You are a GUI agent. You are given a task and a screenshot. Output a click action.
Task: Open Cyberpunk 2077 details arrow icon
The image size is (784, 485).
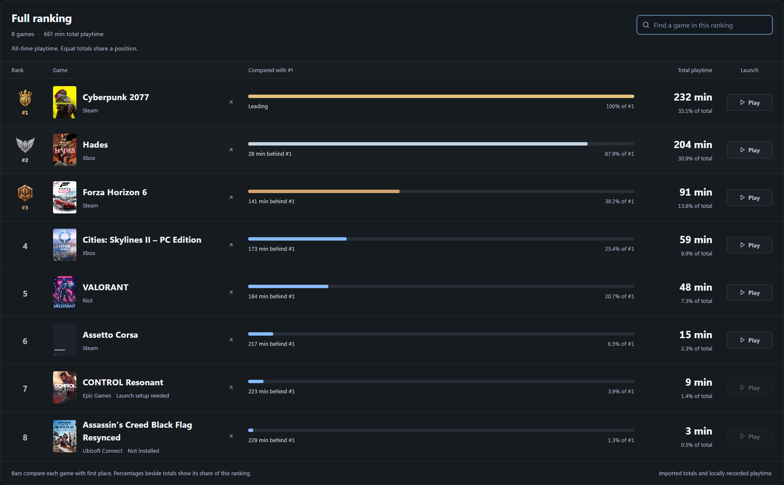click(231, 103)
